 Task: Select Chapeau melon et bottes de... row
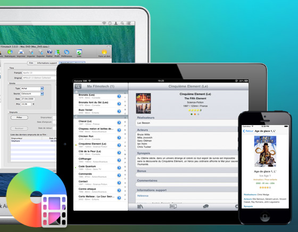click(101, 130)
